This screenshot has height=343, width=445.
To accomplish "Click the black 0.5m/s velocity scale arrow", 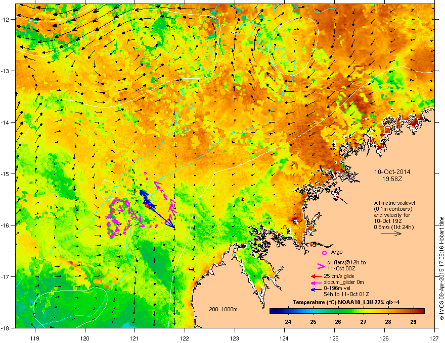I will [391, 234].
